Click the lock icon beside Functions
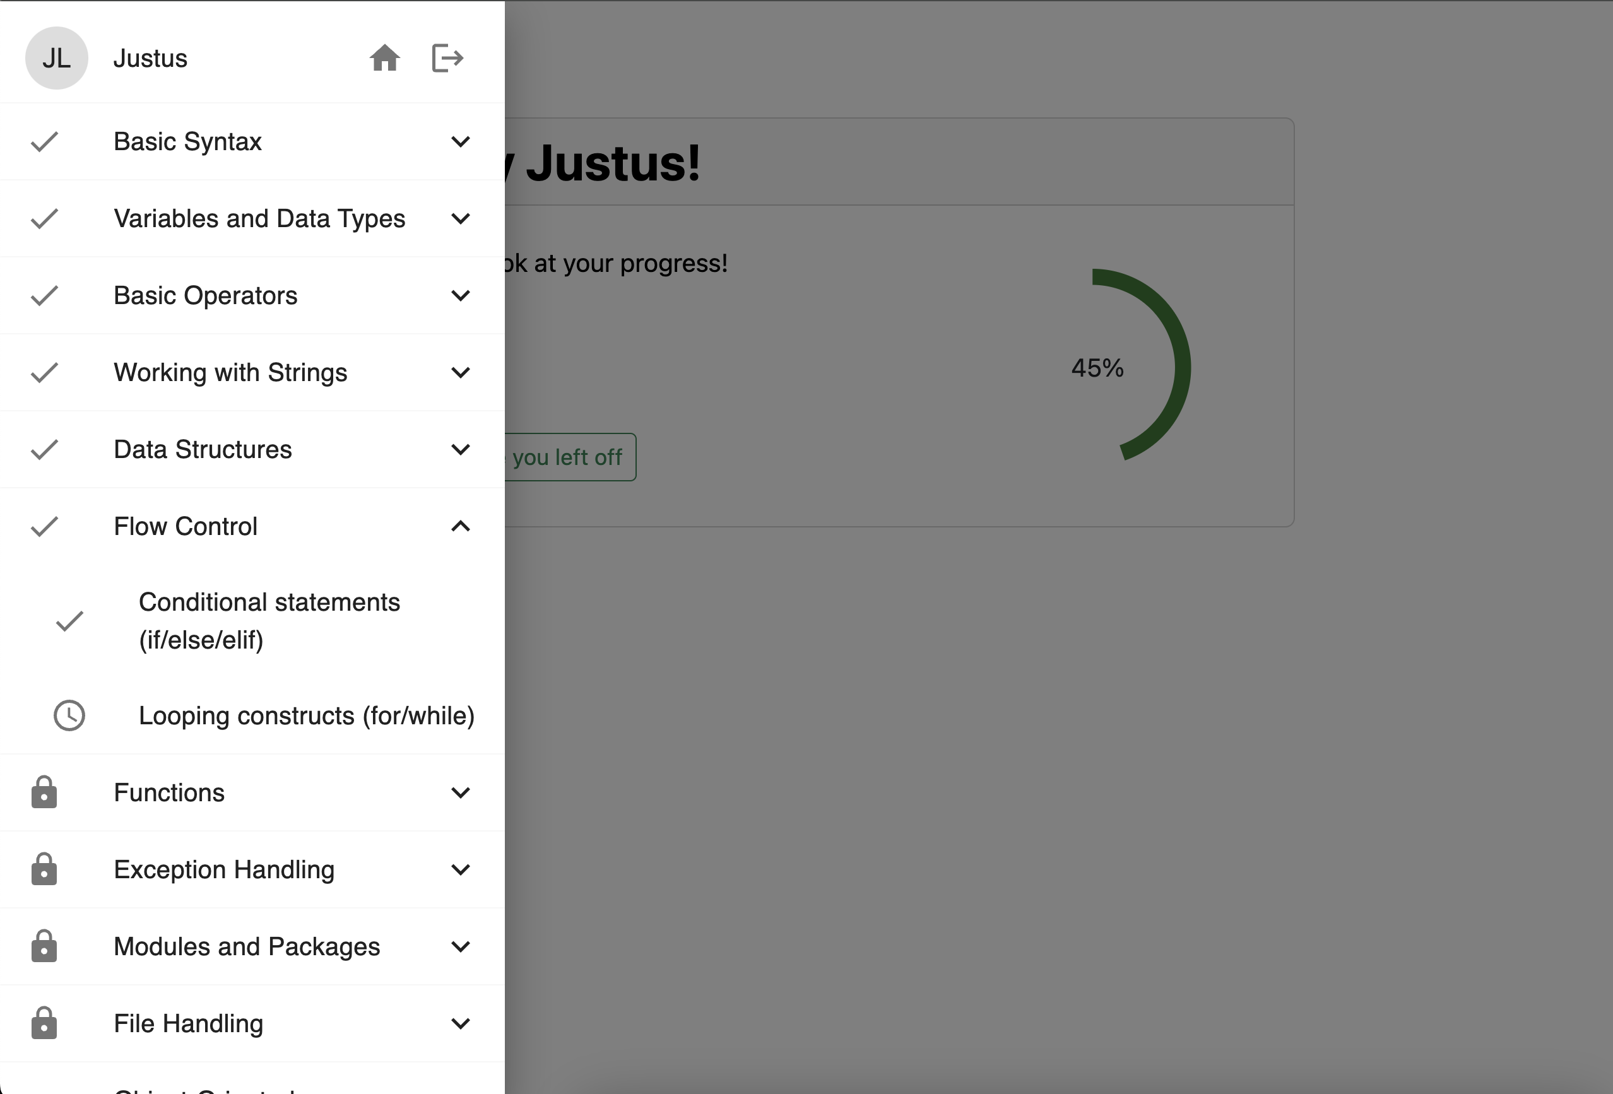Image resolution: width=1613 pixels, height=1094 pixels. pos(44,792)
